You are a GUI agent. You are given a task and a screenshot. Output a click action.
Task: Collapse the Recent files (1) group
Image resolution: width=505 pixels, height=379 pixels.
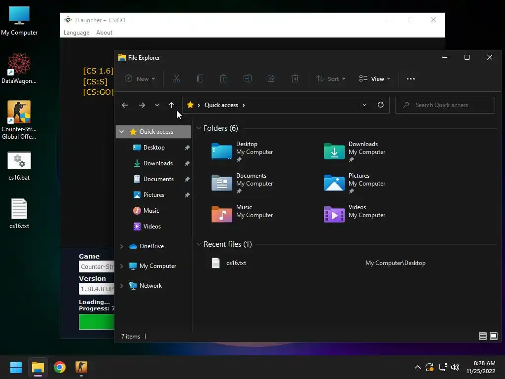tap(199, 244)
